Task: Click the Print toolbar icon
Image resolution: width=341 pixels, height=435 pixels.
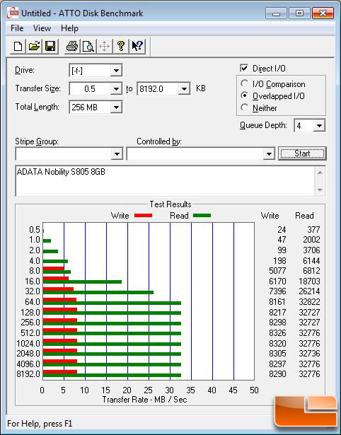Action: (72, 46)
